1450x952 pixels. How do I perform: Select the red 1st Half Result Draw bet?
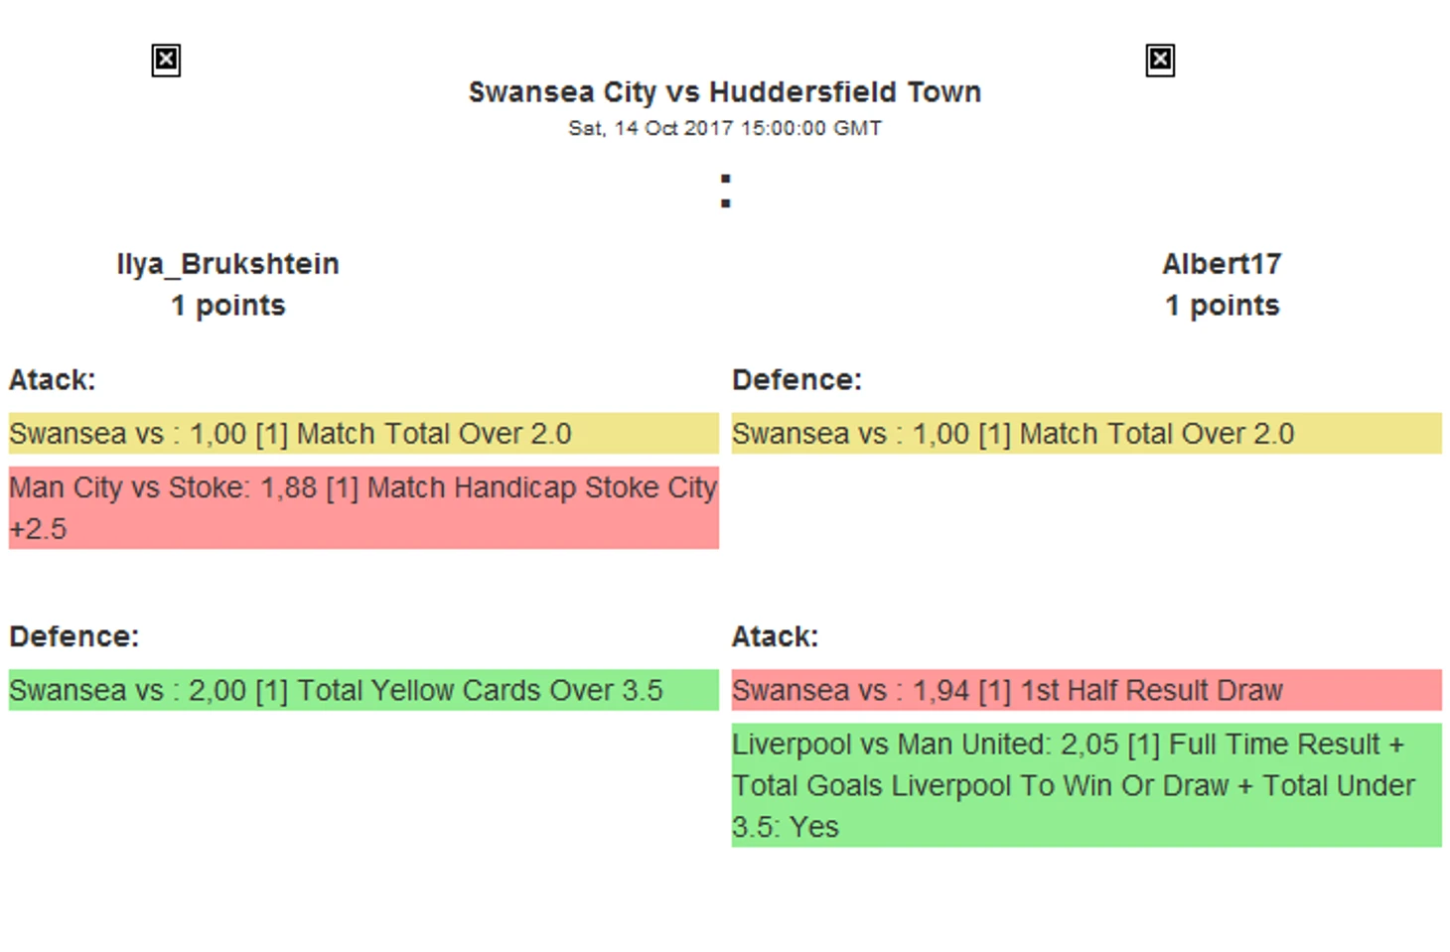[x=1087, y=690]
